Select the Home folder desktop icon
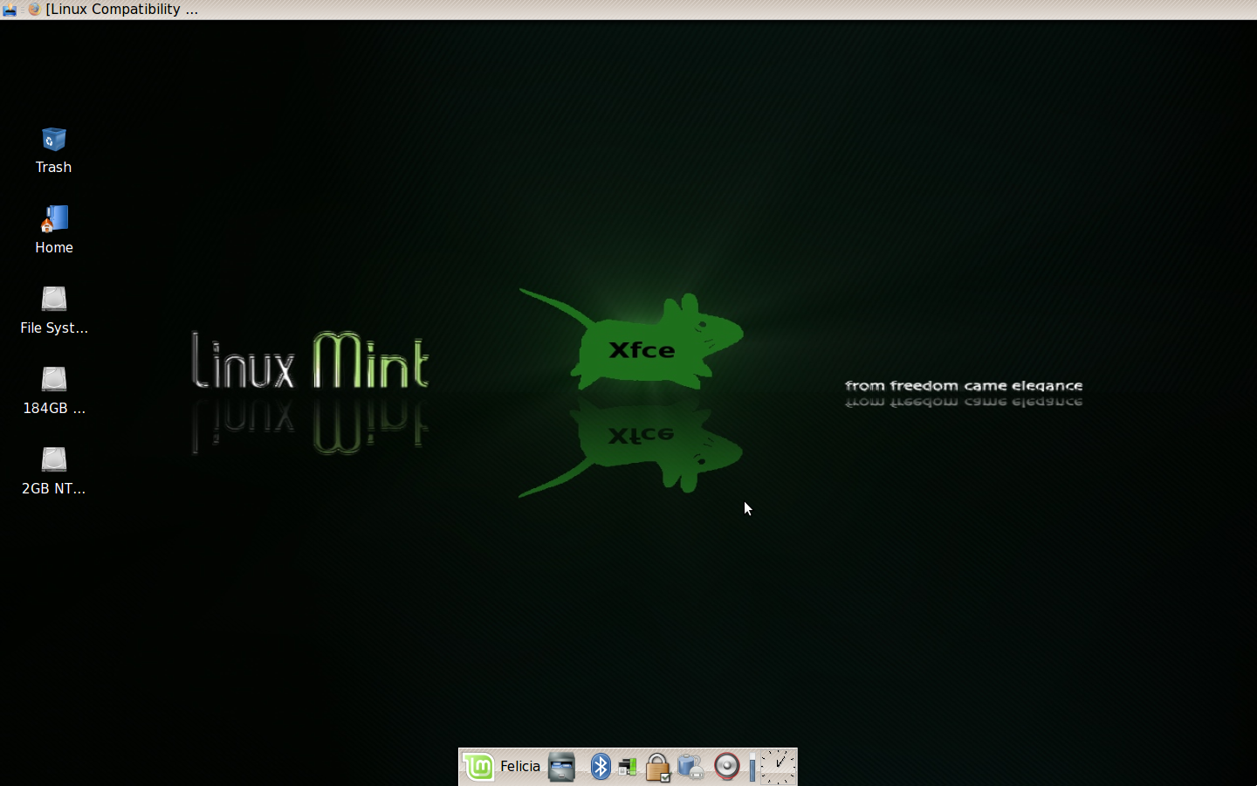This screenshot has width=1257, height=786. click(54, 219)
